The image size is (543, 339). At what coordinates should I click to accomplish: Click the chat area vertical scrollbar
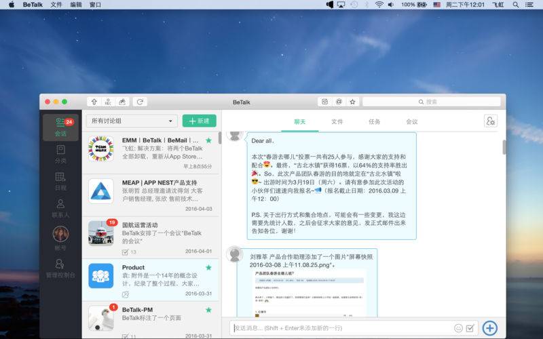(504, 147)
